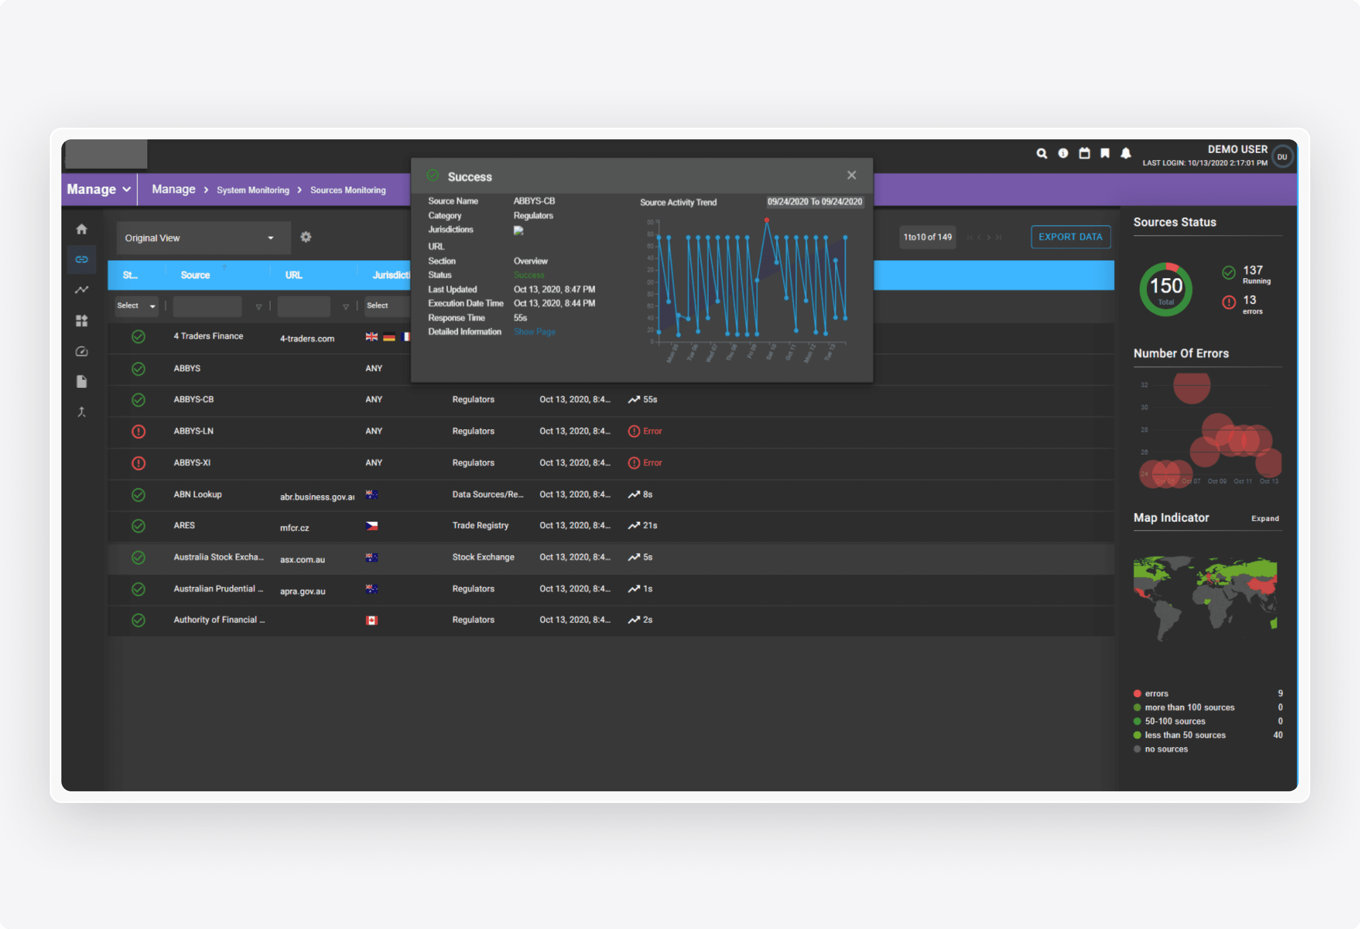
Task: Go to Home in the left sidebar
Action: pyautogui.click(x=81, y=229)
